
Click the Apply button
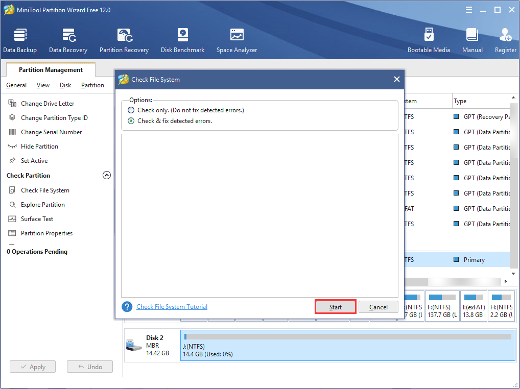coord(33,367)
